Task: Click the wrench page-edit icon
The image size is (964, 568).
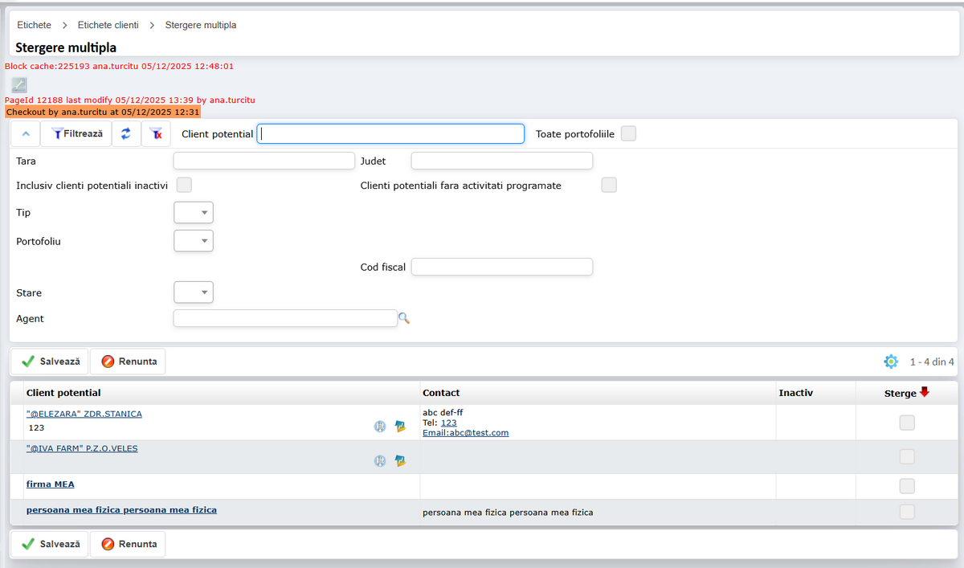Action: click(x=19, y=84)
